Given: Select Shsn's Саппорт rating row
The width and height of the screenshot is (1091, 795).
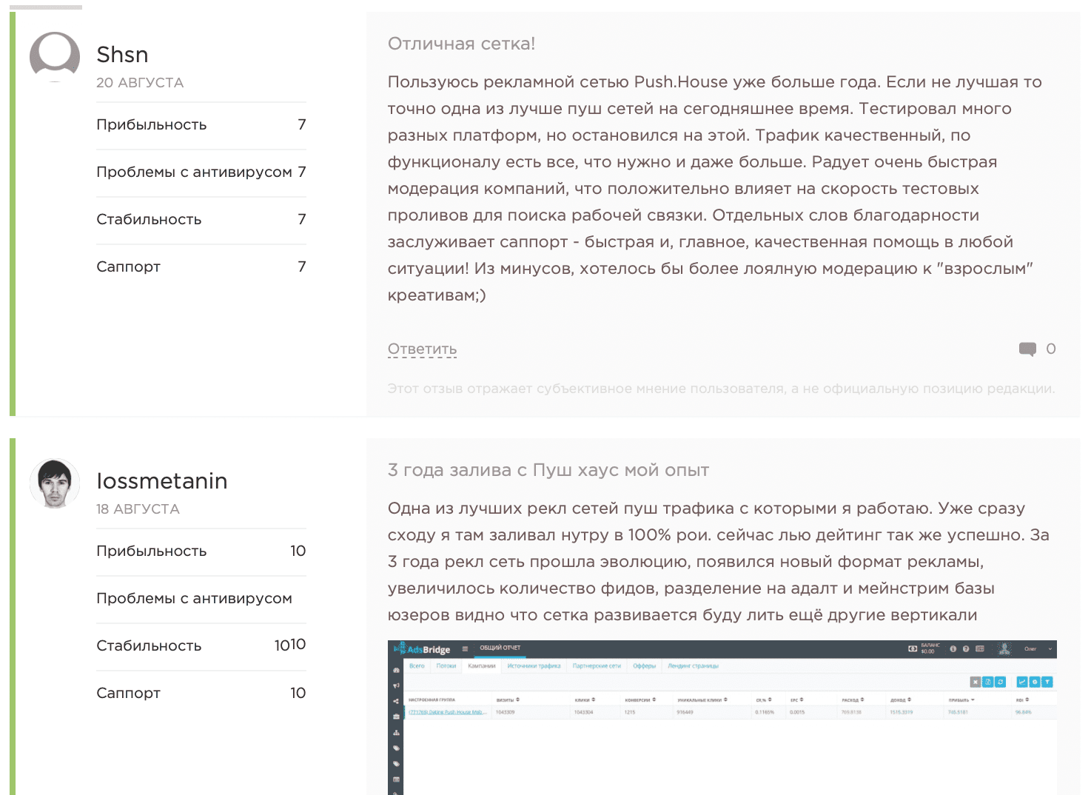Looking at the screenshot, I should pos(201,267).
